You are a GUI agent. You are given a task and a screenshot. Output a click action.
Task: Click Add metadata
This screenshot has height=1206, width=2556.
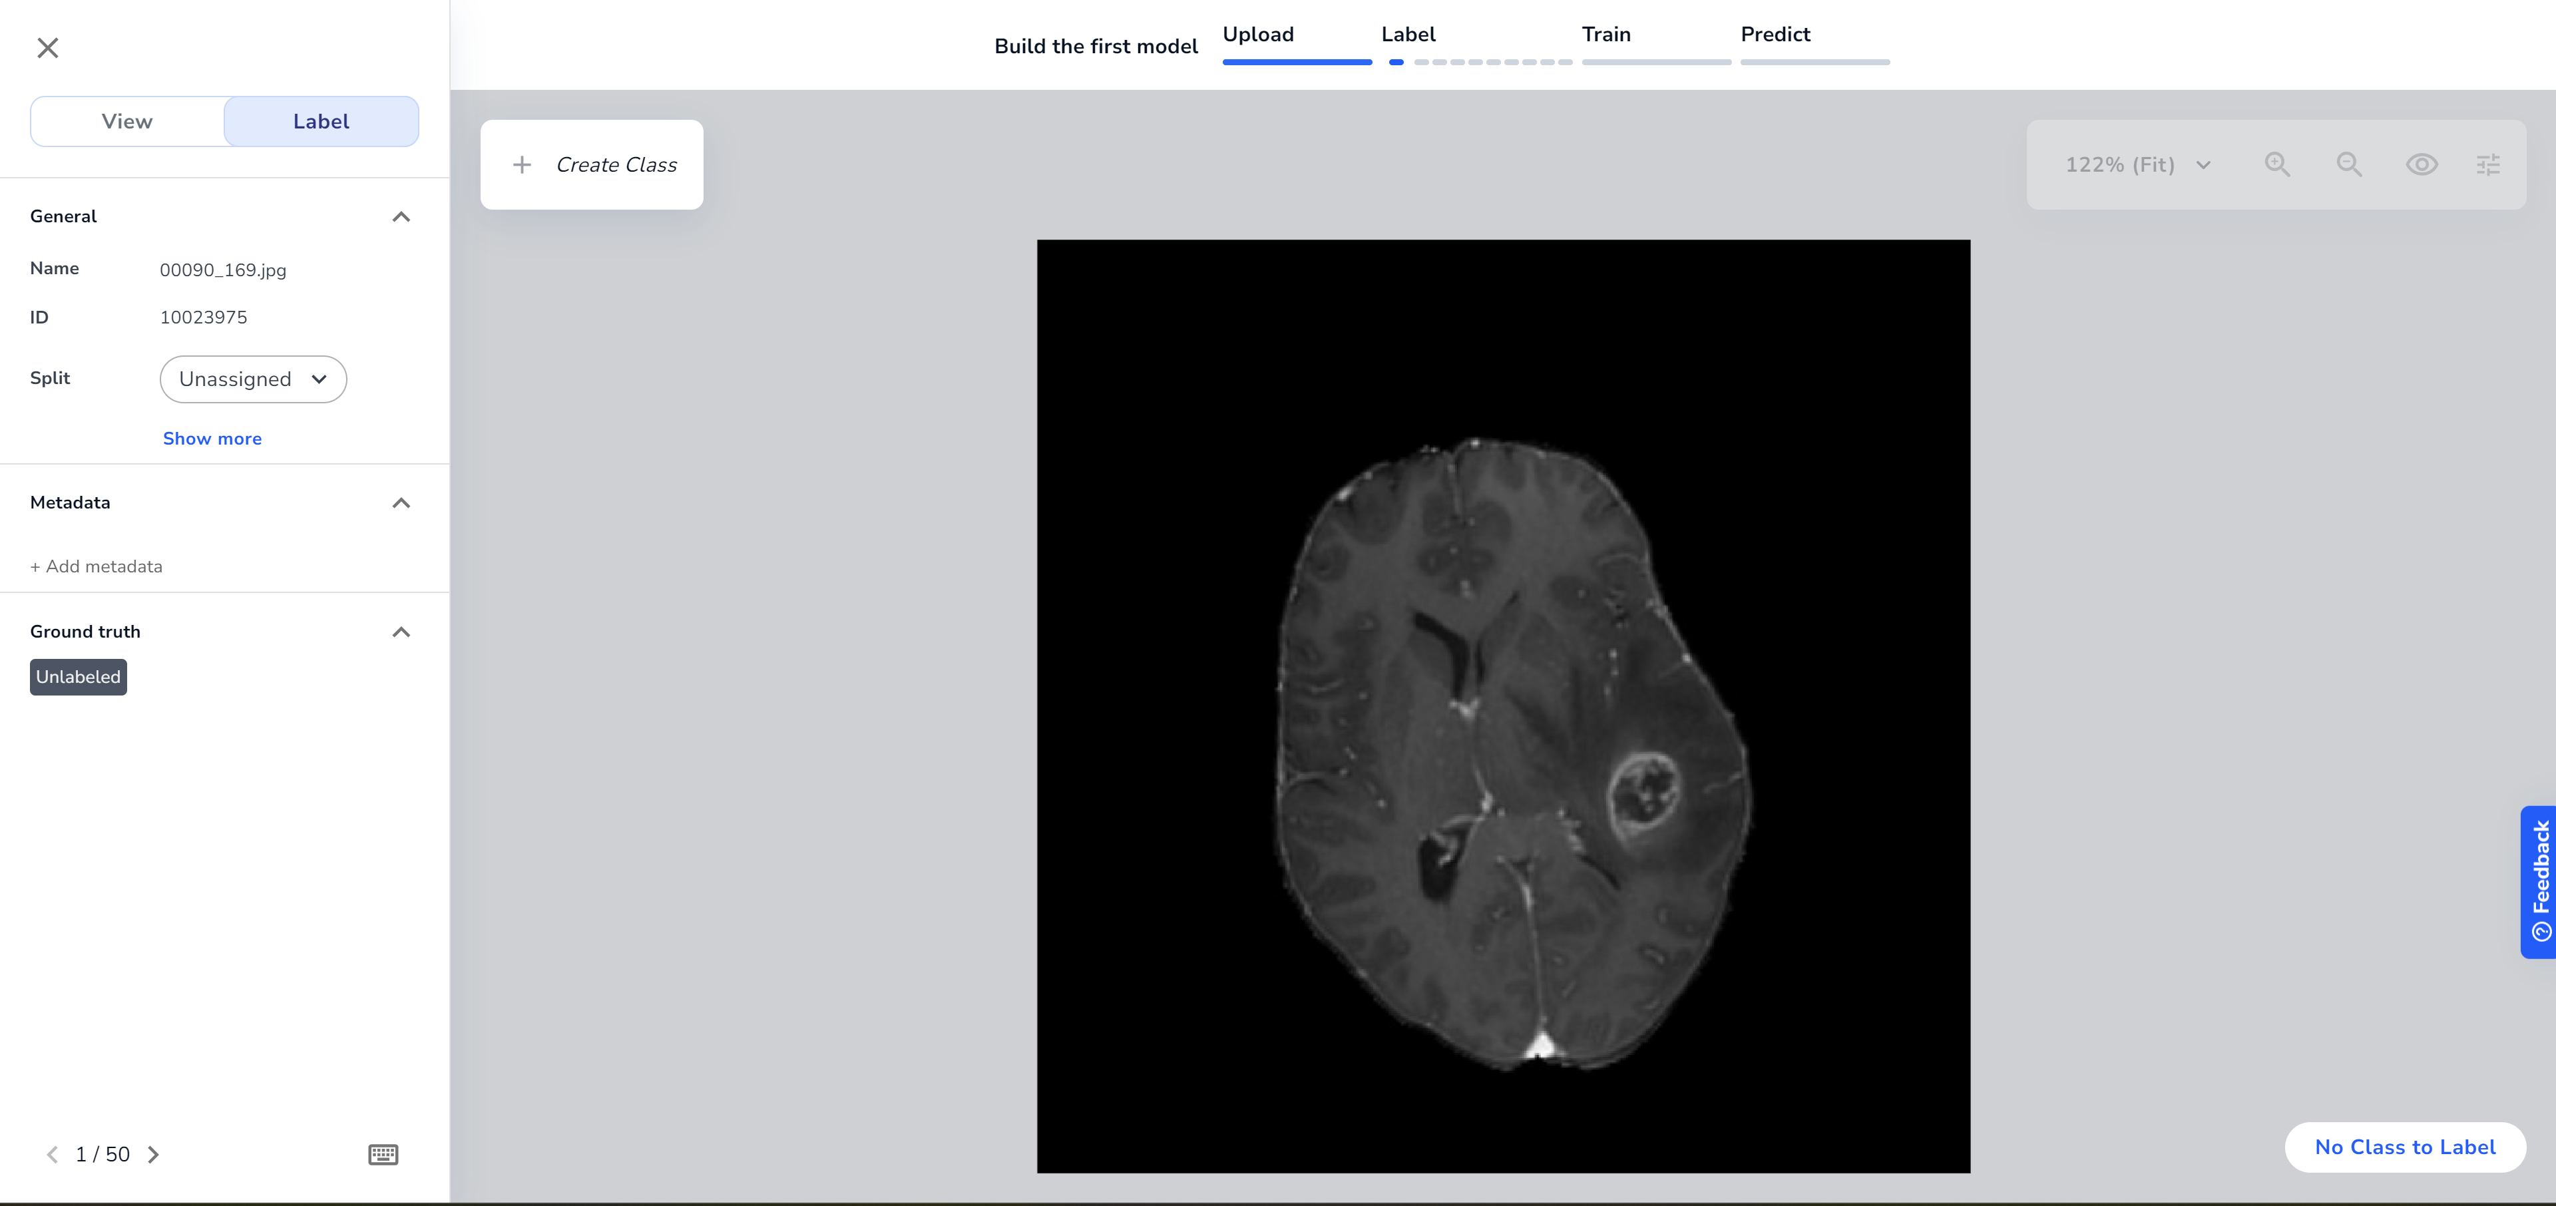click(97, 566)
